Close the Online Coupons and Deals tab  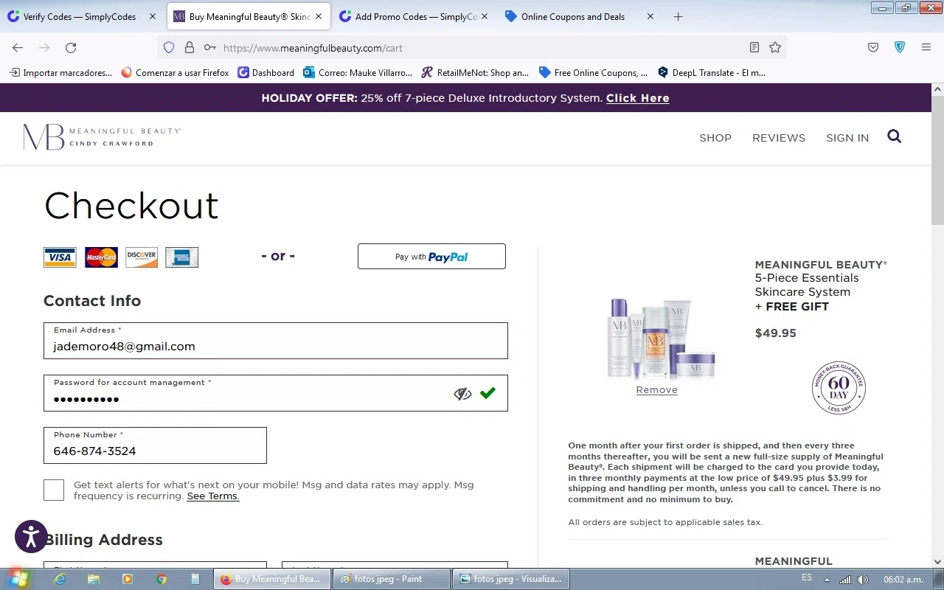[650, 16]
